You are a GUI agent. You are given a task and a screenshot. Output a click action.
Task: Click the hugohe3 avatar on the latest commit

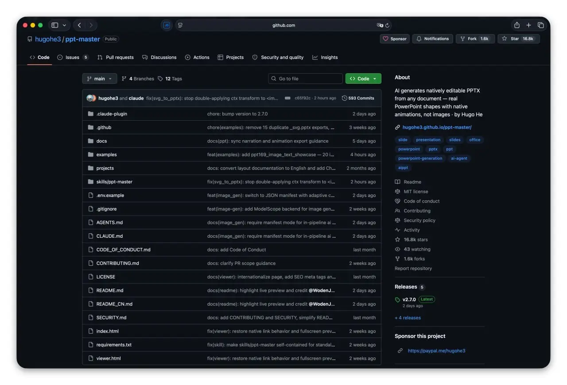coord(90,98)
